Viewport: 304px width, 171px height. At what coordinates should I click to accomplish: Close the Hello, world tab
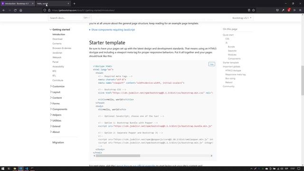point(68,3)
